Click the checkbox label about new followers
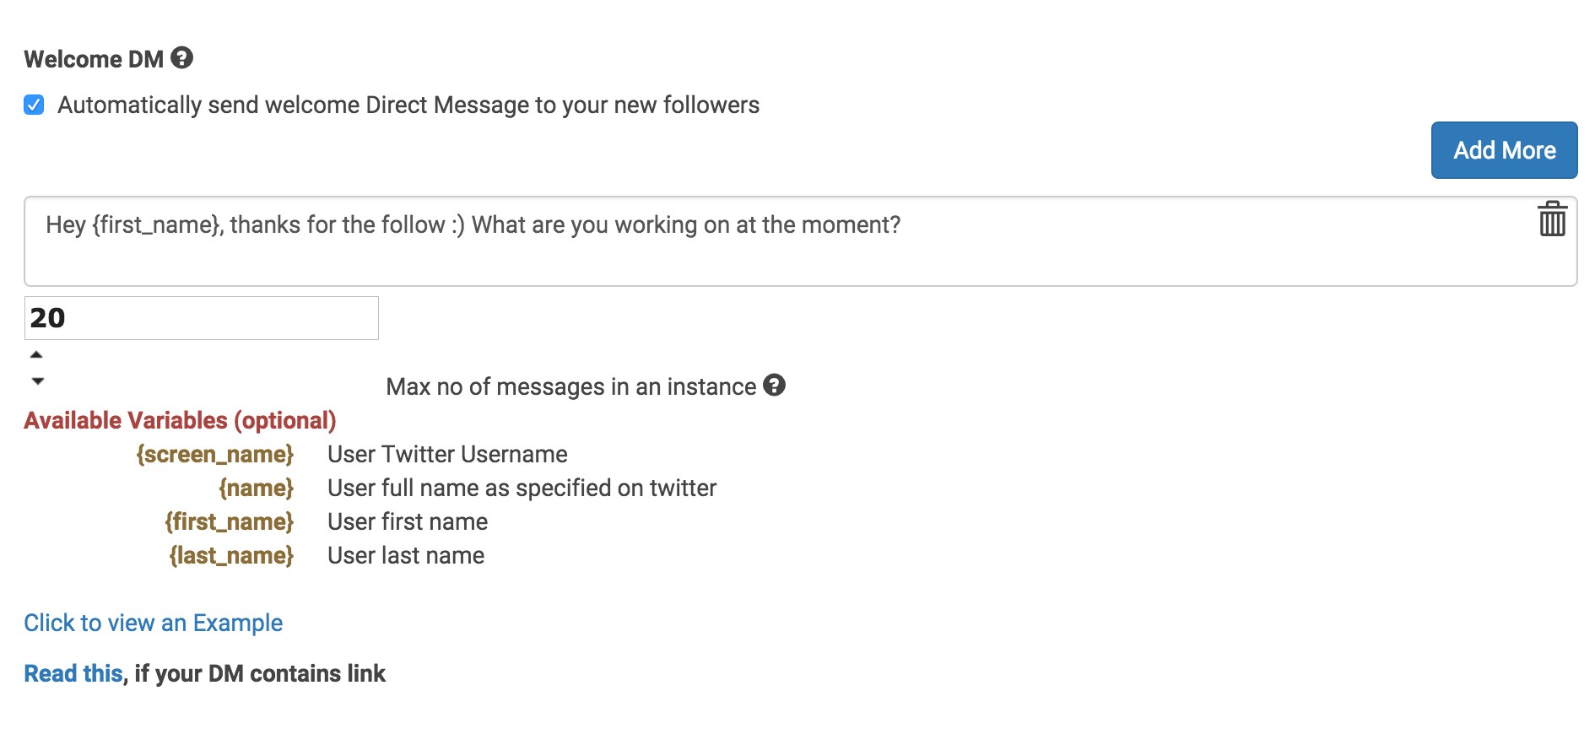The height and width of the screenshot is (734, 1595). tap(408, 105)
